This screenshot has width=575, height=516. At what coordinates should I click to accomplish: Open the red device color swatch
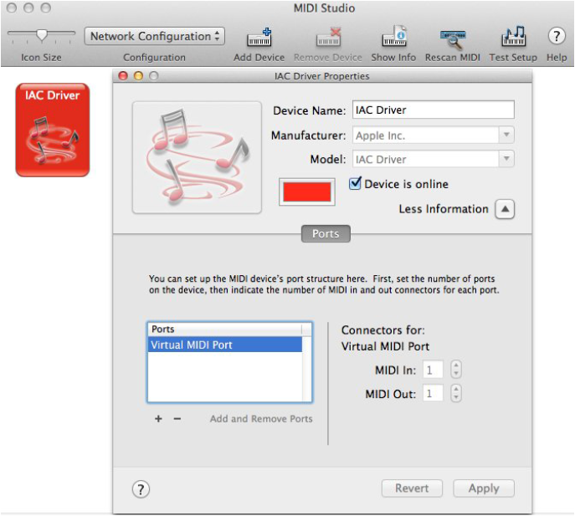[x=307, y=192]
